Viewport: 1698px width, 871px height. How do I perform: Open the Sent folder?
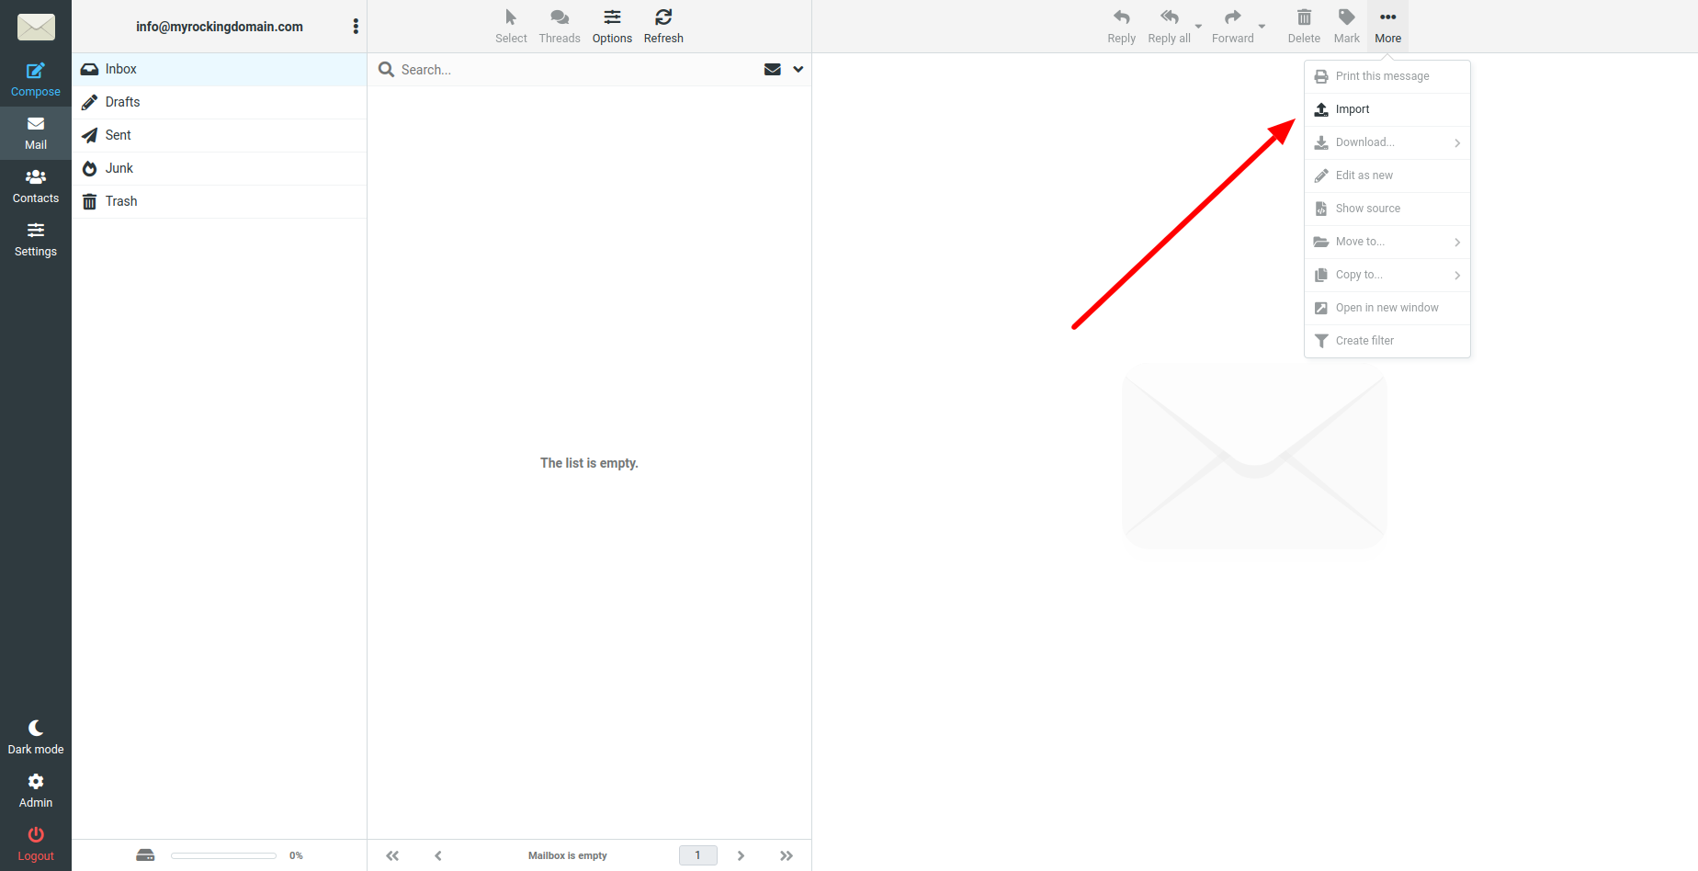pyautogui.click(x=220, y=135)
